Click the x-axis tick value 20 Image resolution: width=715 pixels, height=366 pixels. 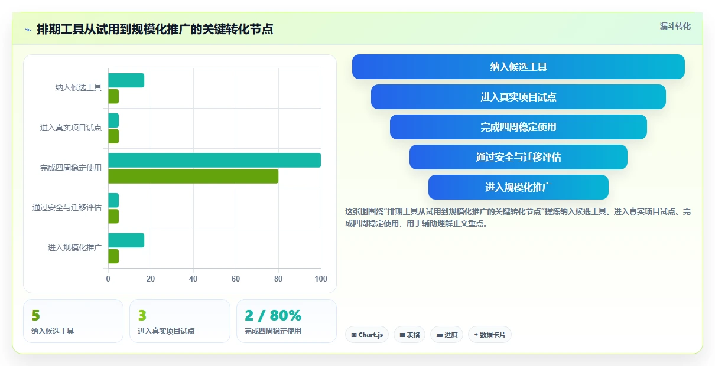(151, 279)
